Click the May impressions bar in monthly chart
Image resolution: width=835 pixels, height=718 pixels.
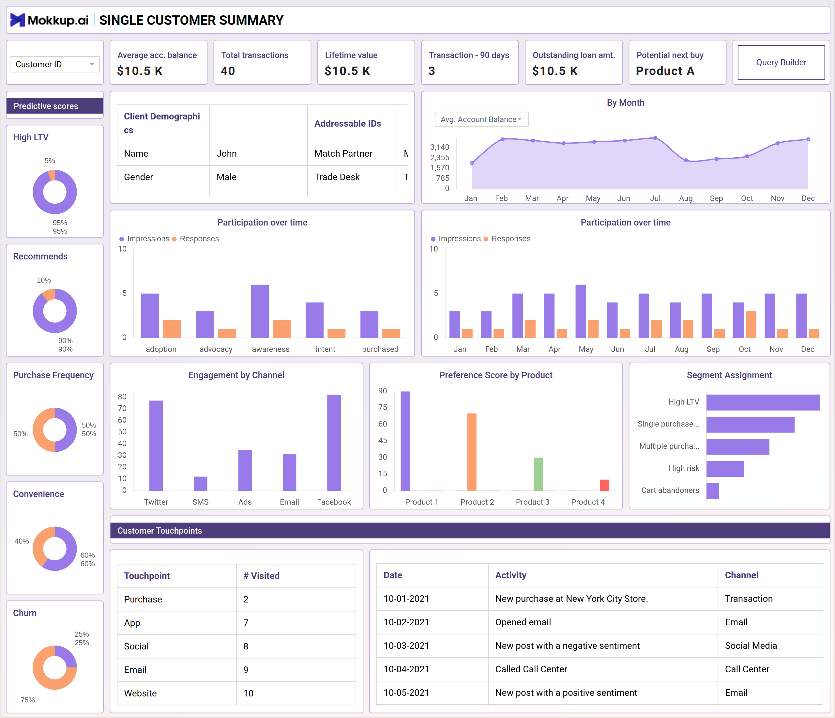click(581, 311)
